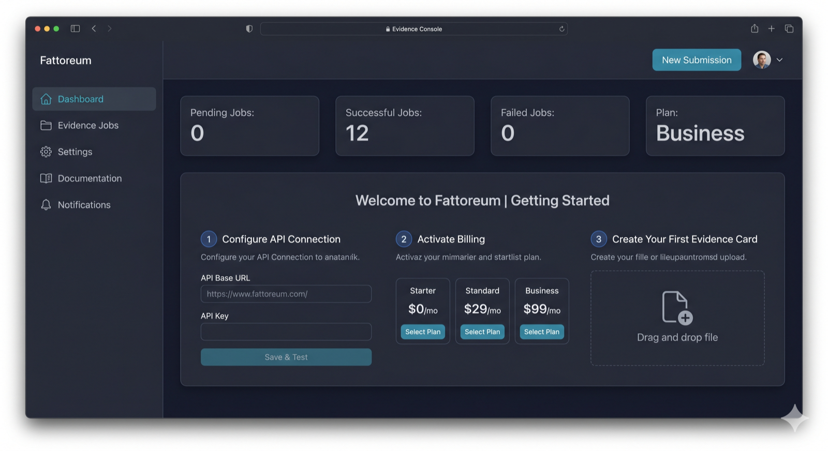The height and width of the screenshot is (451, 828).
Task: Focus the API Key input field
Action: pos(286,332)
